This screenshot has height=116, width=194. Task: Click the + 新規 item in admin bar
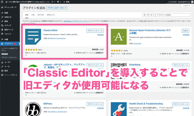(66, 2)
